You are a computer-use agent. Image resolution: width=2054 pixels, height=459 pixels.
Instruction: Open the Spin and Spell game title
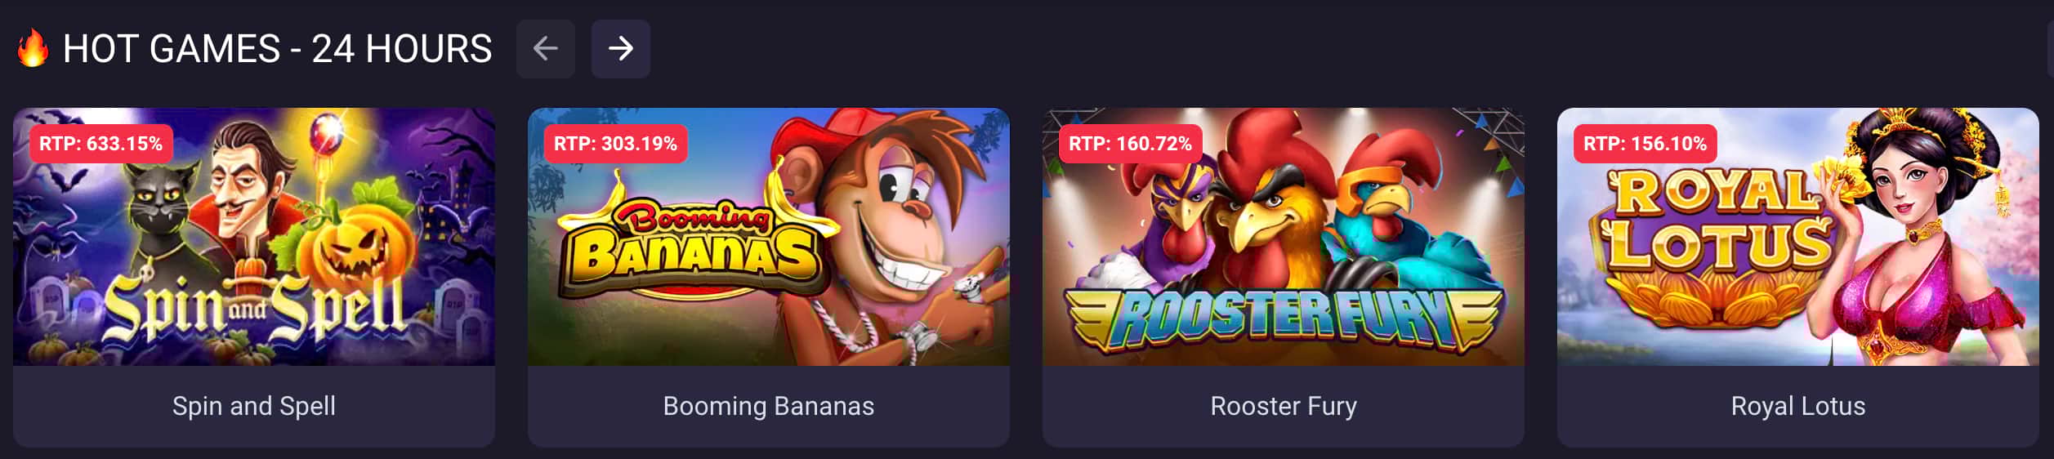click(x=254, y=406)
